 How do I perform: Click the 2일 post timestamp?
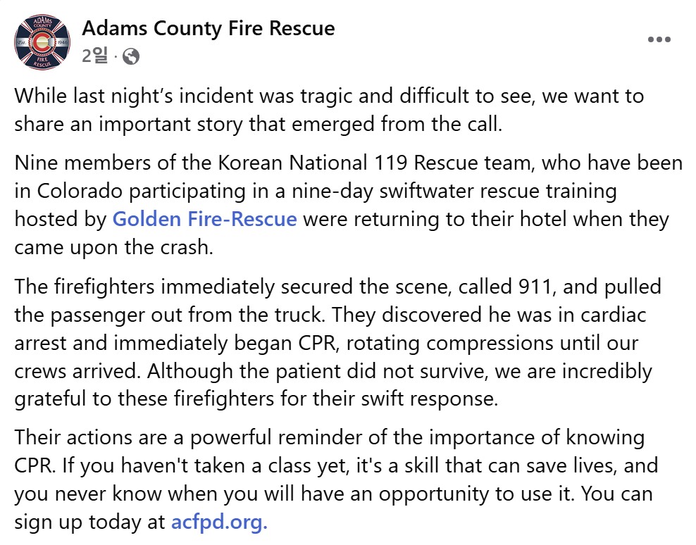94,56
